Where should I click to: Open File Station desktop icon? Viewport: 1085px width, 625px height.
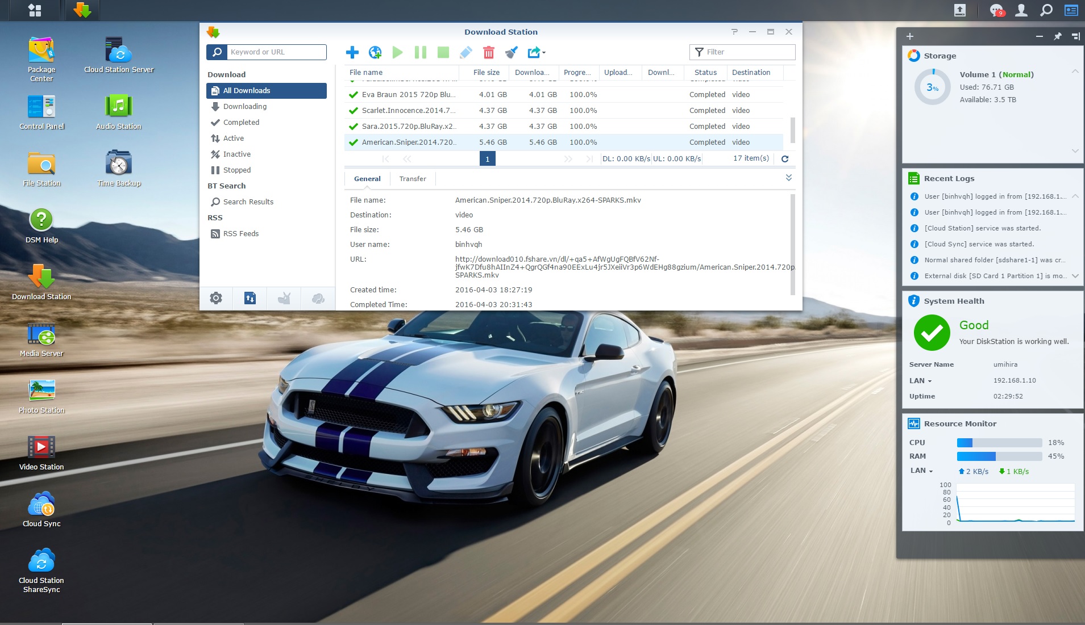41,169
